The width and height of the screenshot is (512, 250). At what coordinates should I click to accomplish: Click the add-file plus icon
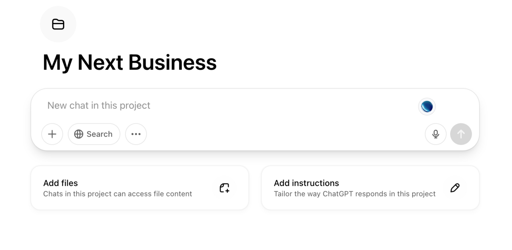[225, 188]
